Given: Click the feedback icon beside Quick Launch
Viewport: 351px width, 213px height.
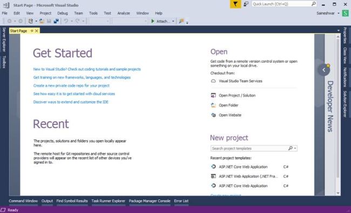Looking at the screenshot, I should (x=246, y=4).
